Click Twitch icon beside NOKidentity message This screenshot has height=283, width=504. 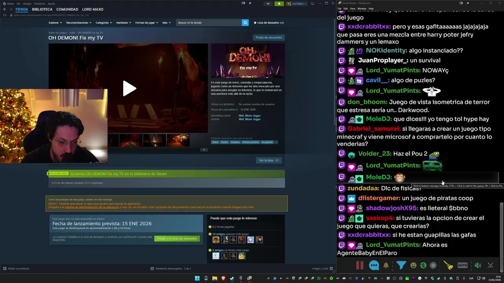(341, 51)
